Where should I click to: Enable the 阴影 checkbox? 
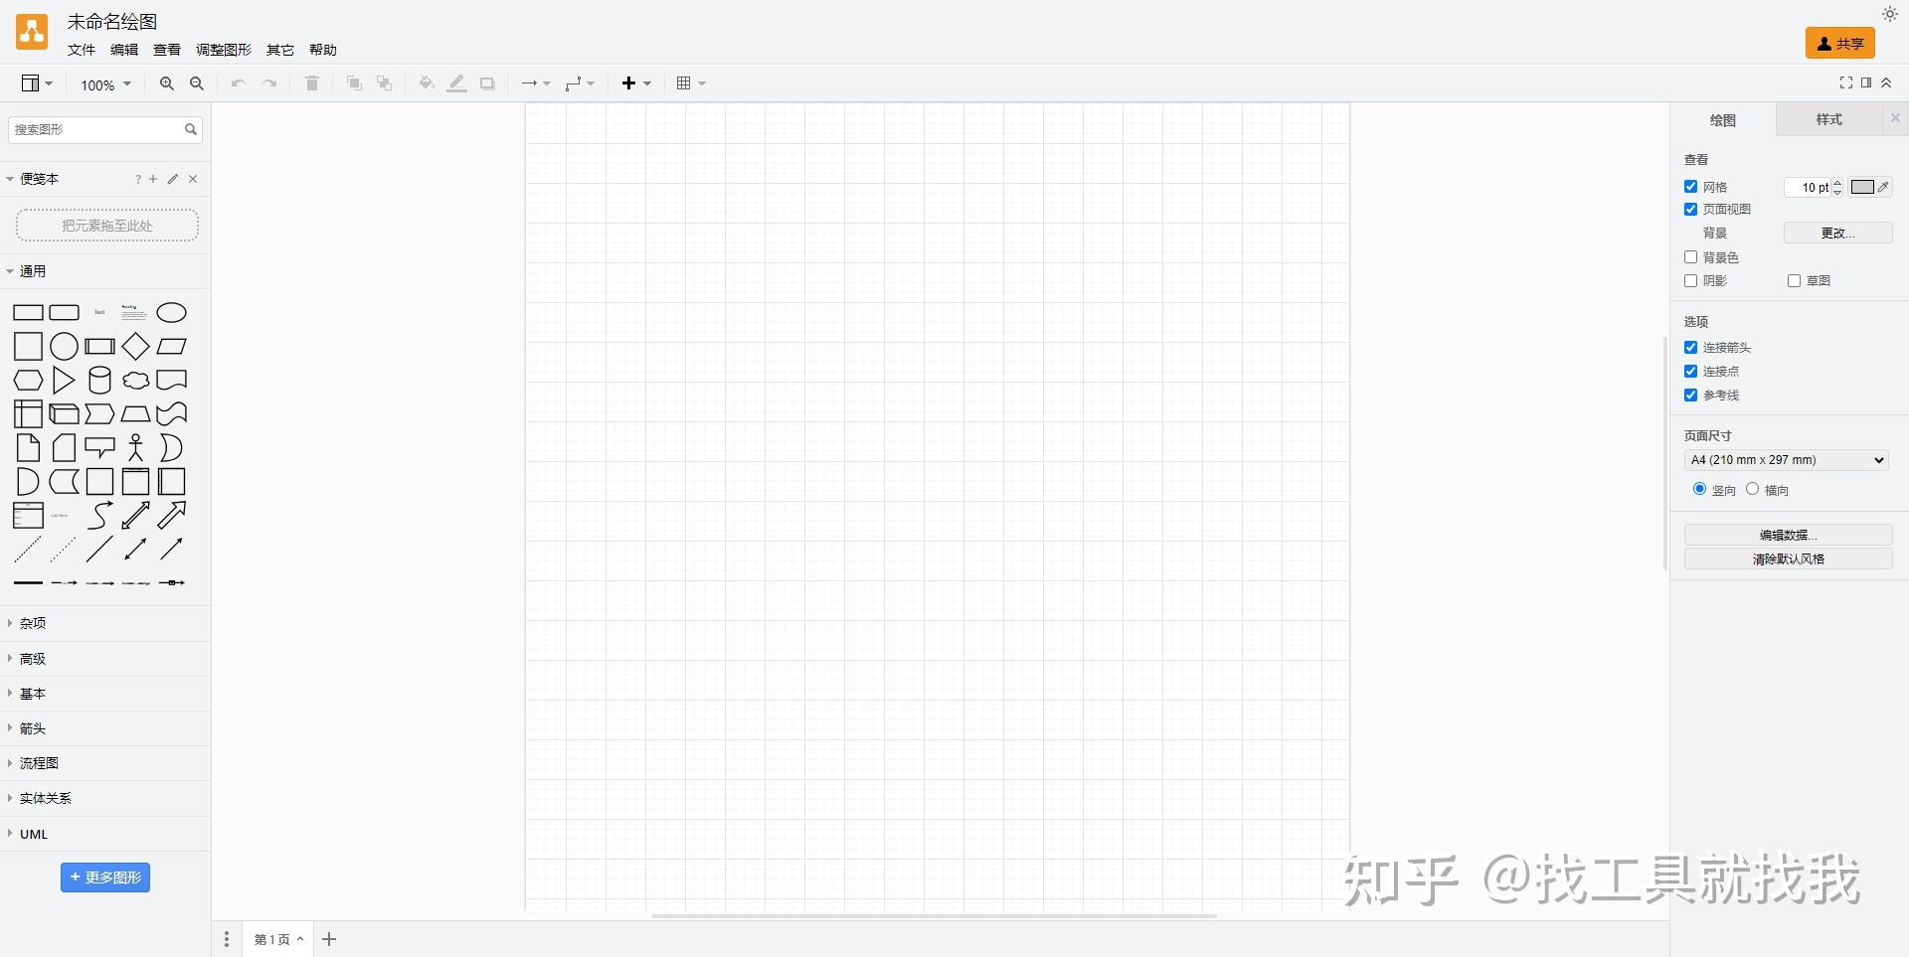[1690, 281]
